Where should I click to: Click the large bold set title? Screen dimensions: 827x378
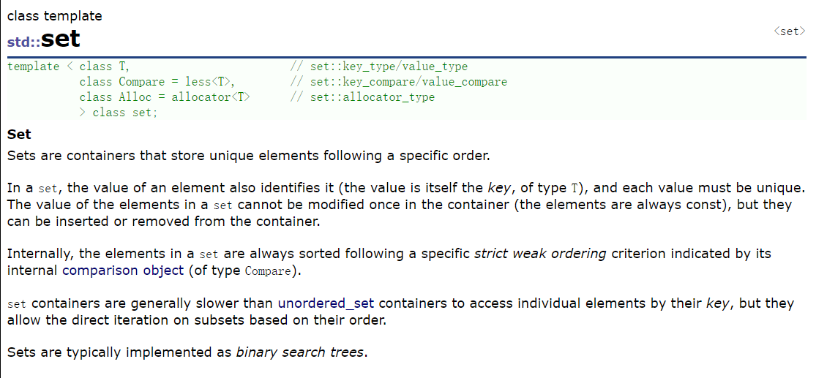coord(61,39)
